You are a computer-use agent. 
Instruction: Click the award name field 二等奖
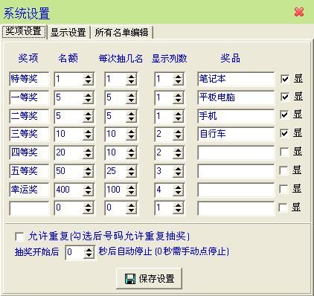click(x=29, y=116)
